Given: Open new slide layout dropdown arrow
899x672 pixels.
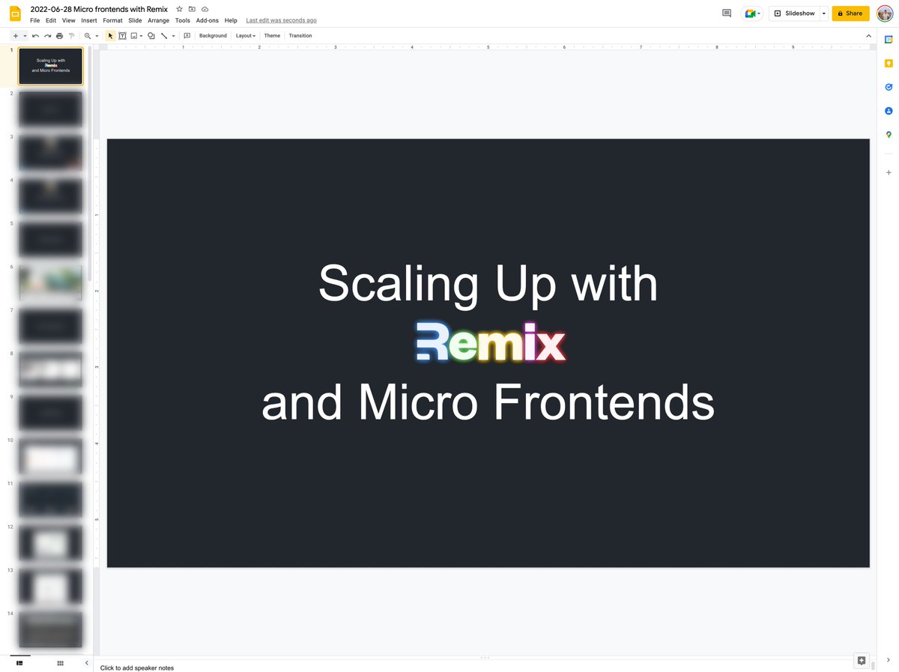Looking at the screenshot, I should (x=25, y=36).
